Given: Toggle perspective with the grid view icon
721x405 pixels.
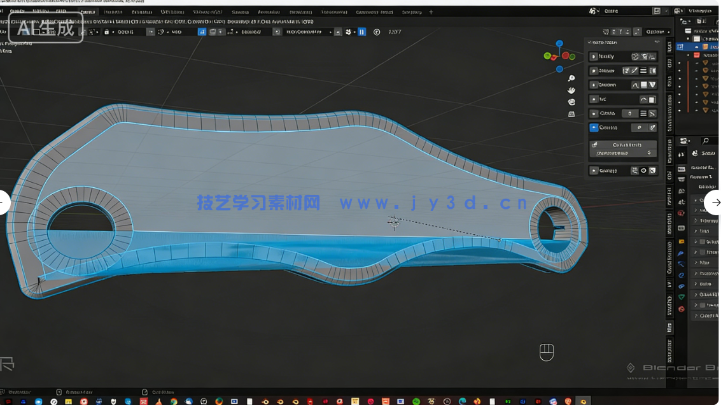Looking at the screenshot, I should (x=571, y=113).
